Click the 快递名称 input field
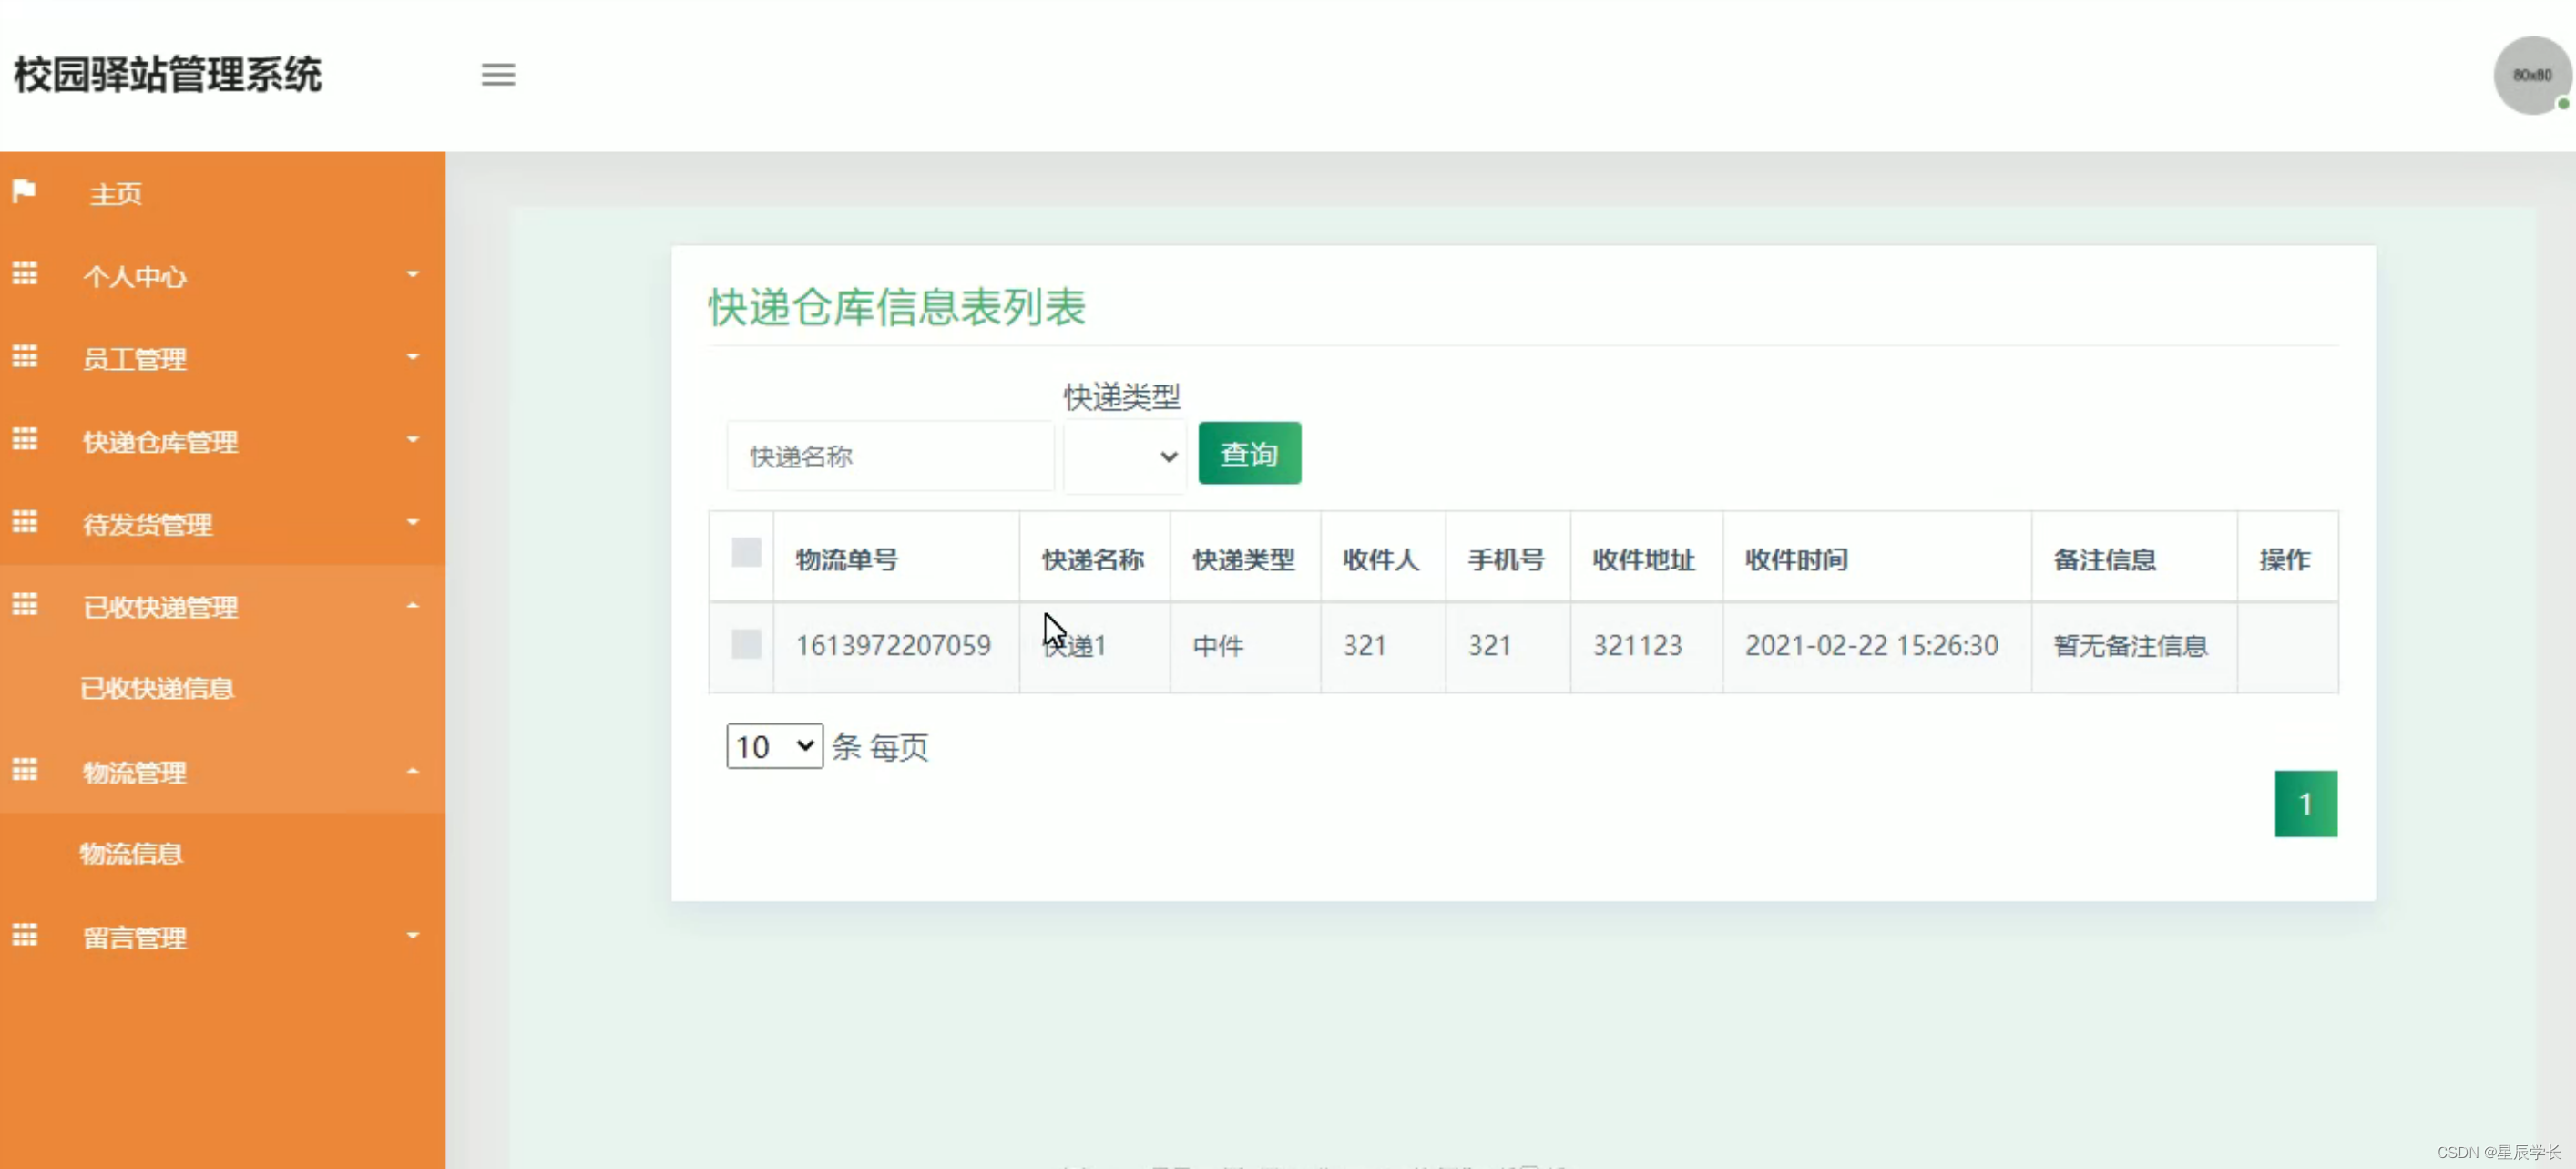The width and height of the screenshot is (2576, 1169). pos(890,456)
